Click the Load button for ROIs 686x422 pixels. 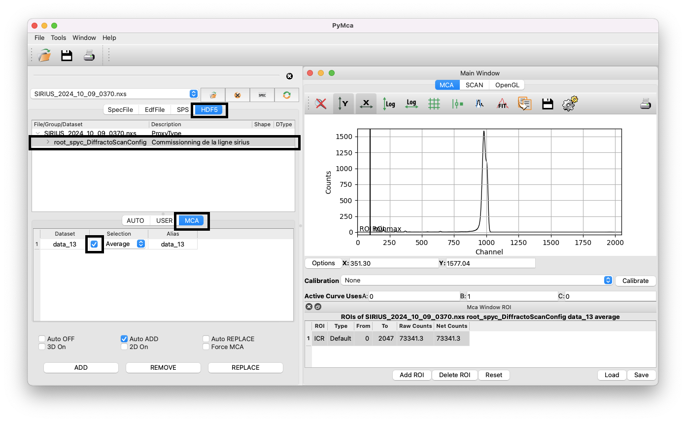(612, 375)
